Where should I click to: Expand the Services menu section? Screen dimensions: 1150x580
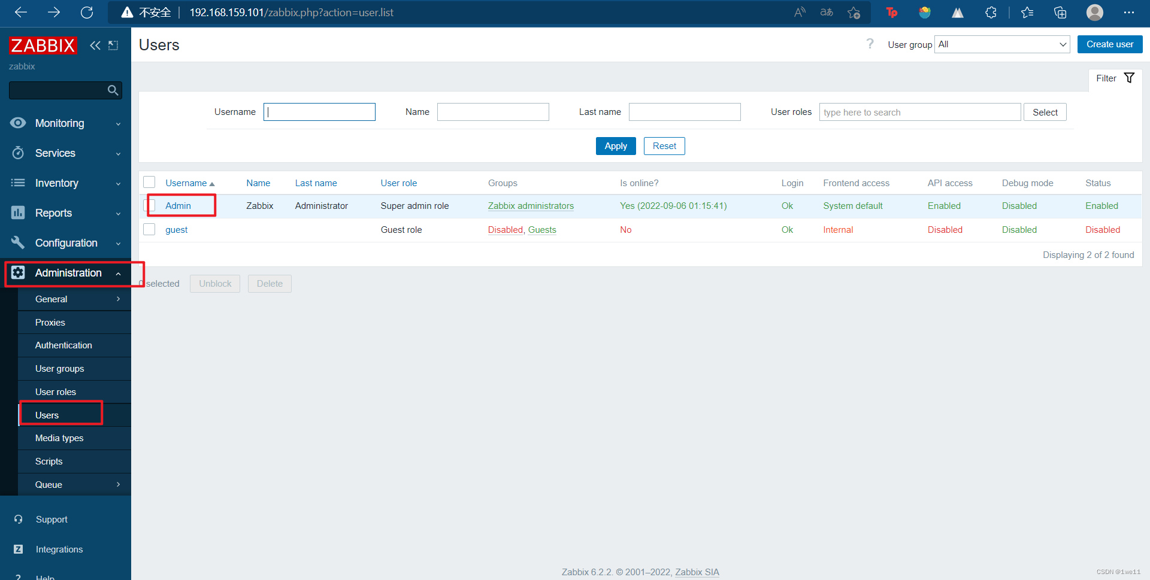[x=118, y=154]
